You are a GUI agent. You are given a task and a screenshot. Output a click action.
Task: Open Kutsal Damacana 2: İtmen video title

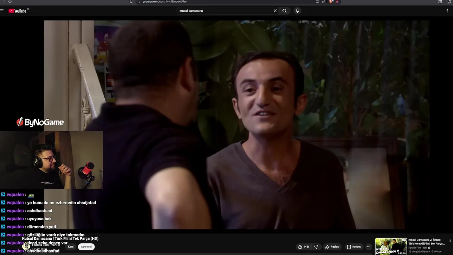tap(427, 242)
